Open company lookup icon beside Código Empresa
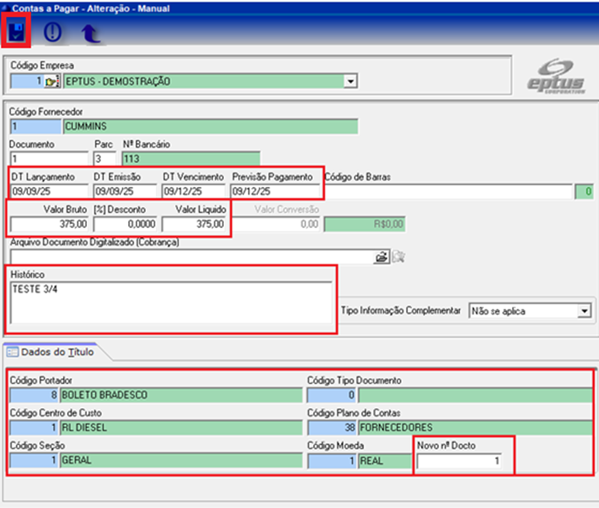599x508 pixels. 53,82
